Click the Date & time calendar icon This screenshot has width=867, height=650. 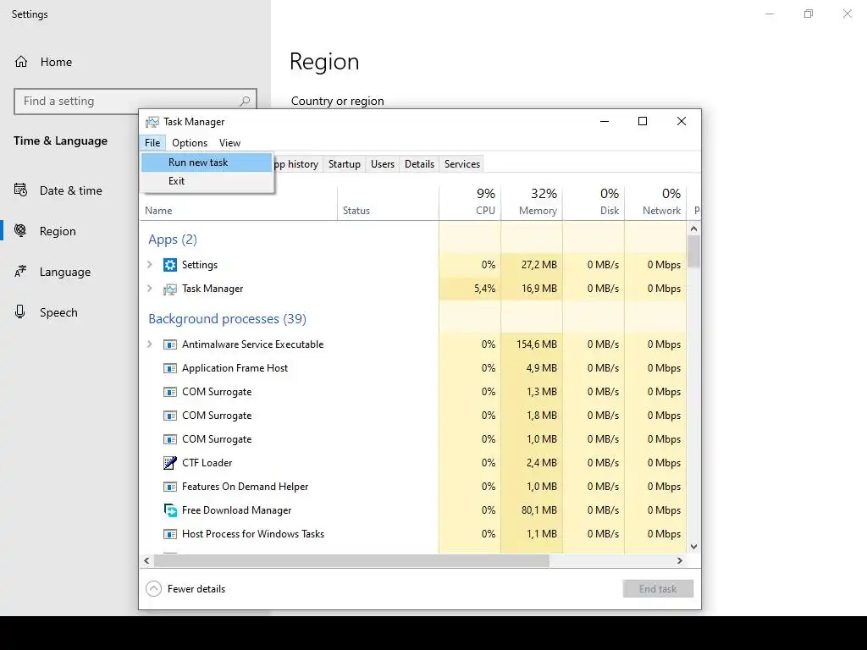[x=20, y=190]
